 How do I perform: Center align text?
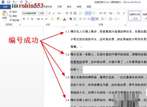[x=85, y=19]
